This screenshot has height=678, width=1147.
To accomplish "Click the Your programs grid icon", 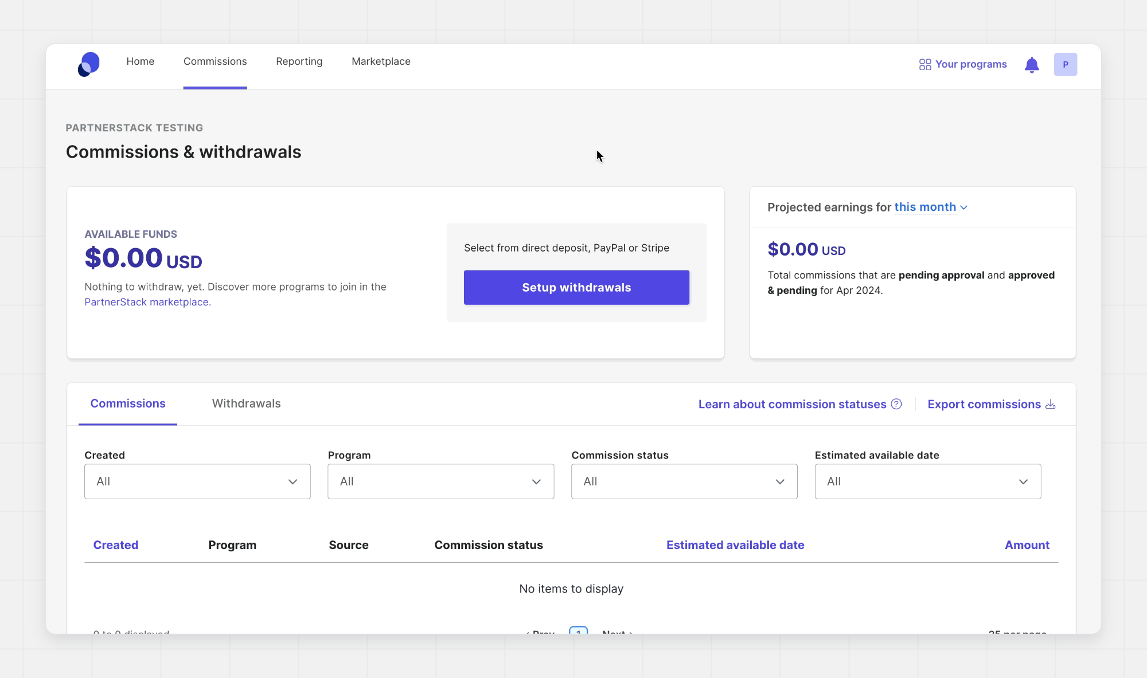I will pos(924,65).
